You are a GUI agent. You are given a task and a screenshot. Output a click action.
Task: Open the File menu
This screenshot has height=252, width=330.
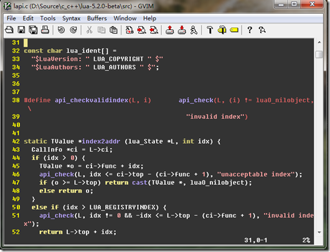pos(11,18)
